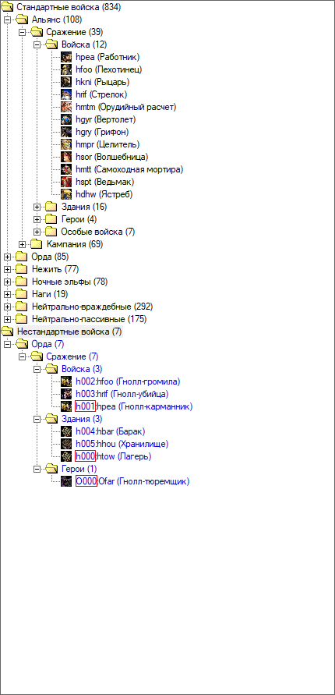Click the h002:hfoo Гнолл-громила icon
This screenshot has height=695, width=335.
[x=66, y=381]
